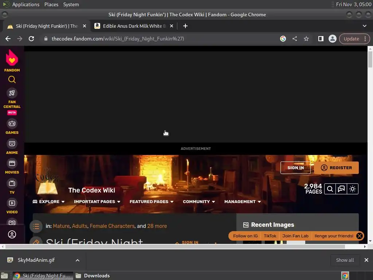This screenshot has height=280, width=373.
Task: Share this page icon
Action: coord(294,39)
